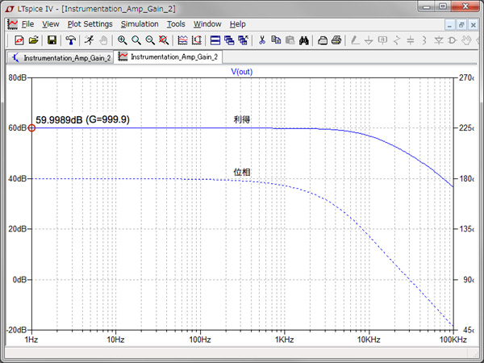This screenshot has height=363, width=484.
Task: Click the V(out) trace label
Action: 242,72
